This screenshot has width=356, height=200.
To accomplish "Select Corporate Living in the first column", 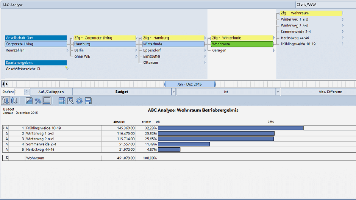I will pos(36,44).
